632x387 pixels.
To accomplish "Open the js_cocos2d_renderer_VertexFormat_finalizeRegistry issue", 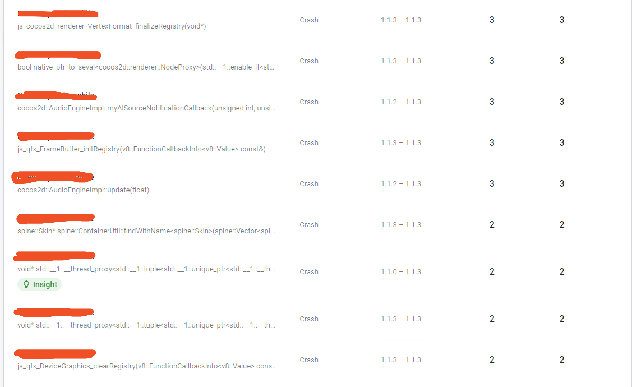I will coord(112,26).
